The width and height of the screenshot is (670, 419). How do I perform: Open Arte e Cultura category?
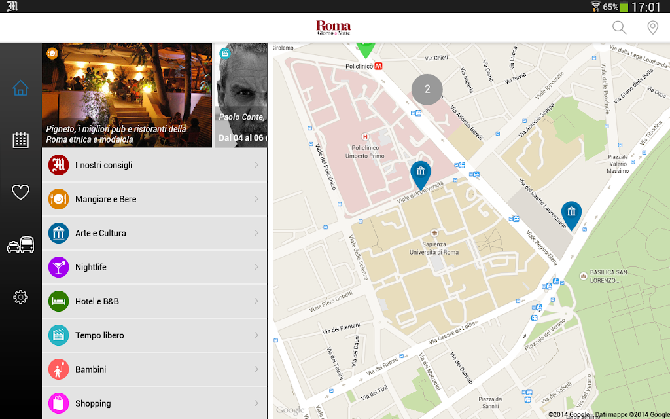point(154,233)
